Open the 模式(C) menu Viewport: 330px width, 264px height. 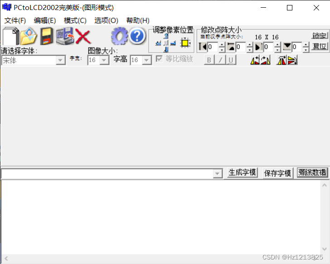75,20
